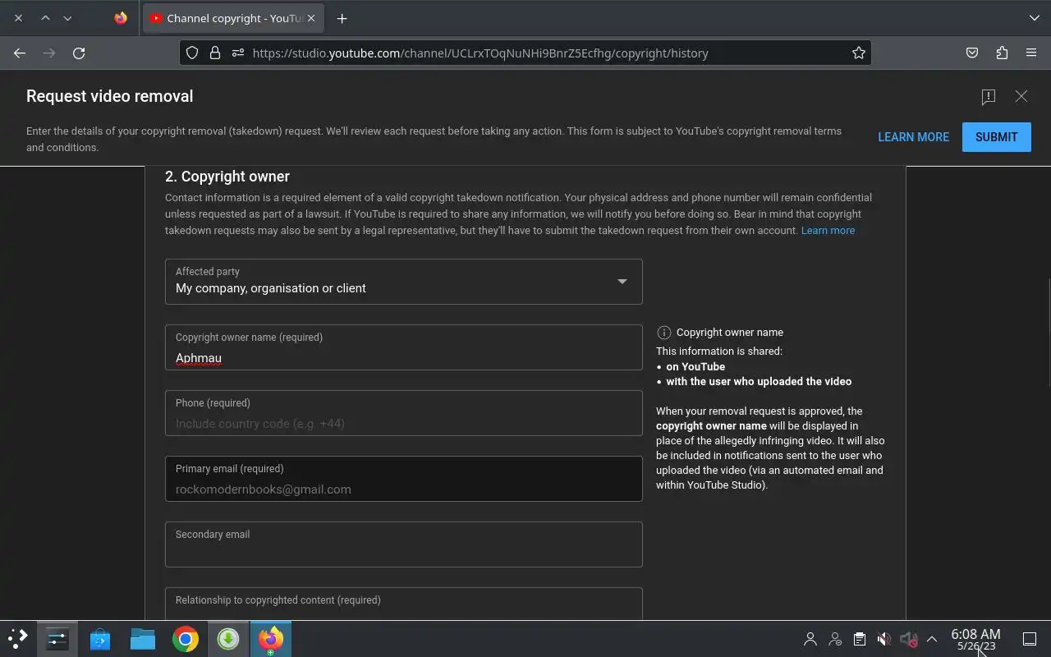The width and height of the screenshot is (1051, 657).
Task: Open a new browser tab
Action: click(x=342, y=18)
